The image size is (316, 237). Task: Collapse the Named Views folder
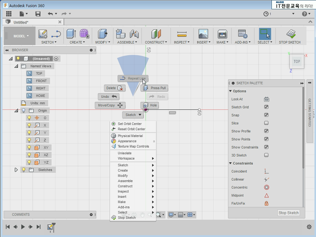(x=16, y=66)
